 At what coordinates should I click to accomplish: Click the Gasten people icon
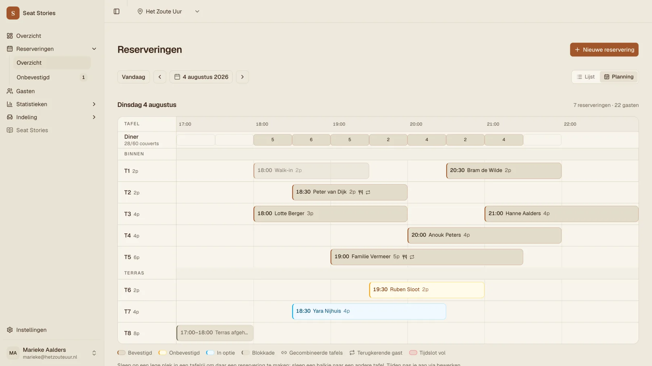[x=10, y=91]
